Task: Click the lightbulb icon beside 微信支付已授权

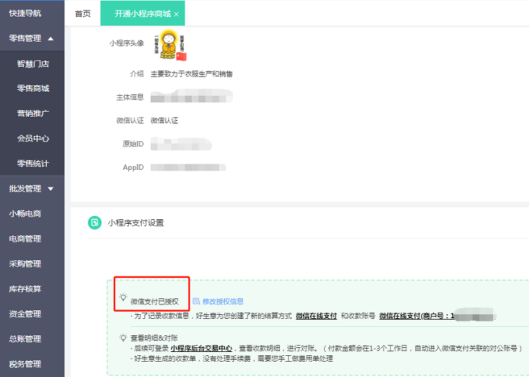Action: pos(123,298)
